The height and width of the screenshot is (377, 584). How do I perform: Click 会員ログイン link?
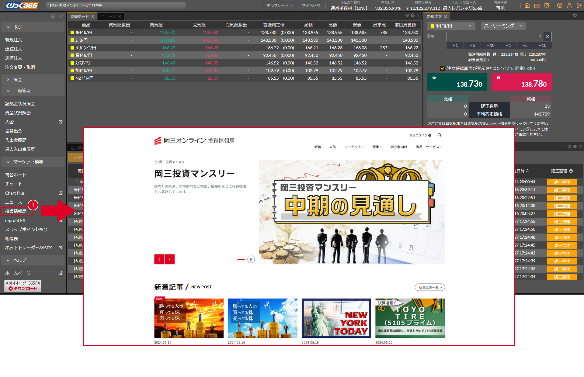click(420, 135)
